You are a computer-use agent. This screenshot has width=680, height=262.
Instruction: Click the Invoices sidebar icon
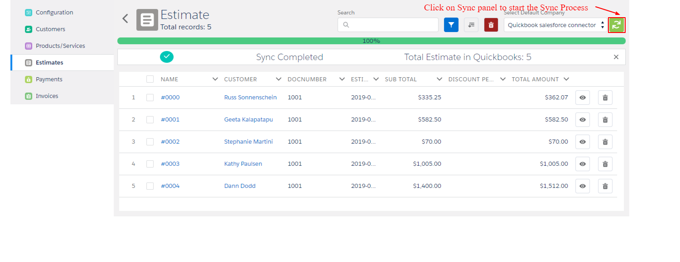click(x=29, y=96)
